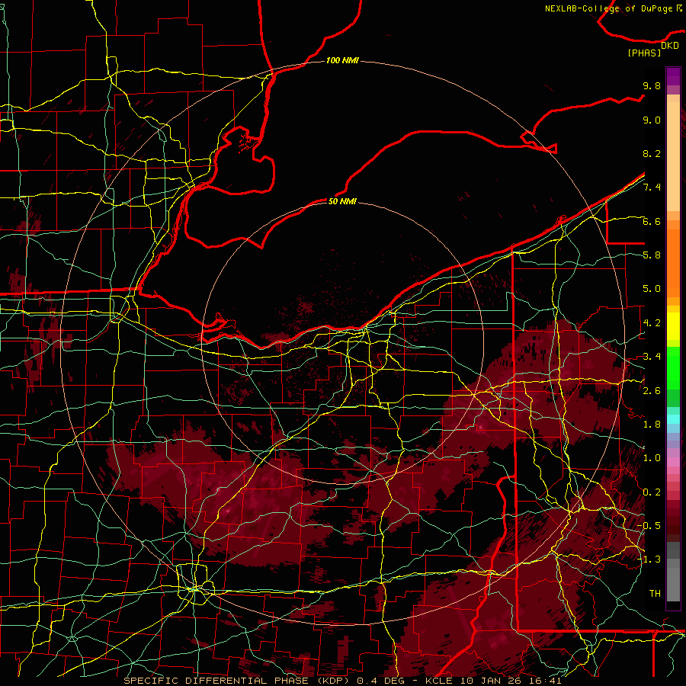This screenshot has height=686, width=686.
Task: Click the TH threshold label
Action: point(655,594)
